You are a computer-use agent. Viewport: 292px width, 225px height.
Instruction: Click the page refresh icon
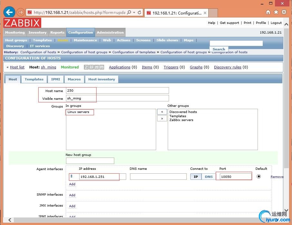(139, 12)
